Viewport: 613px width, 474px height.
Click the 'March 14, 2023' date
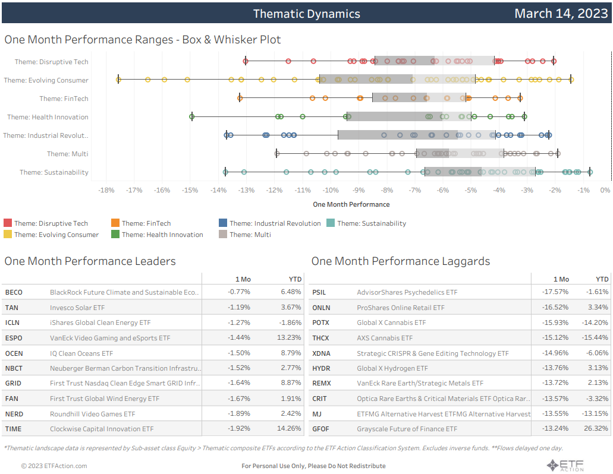pyautogui.click(x=561, y=13)
